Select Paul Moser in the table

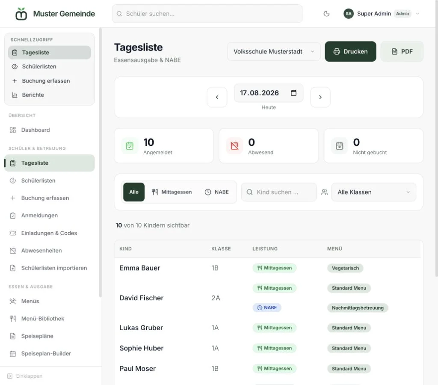(x=137, y=368)
